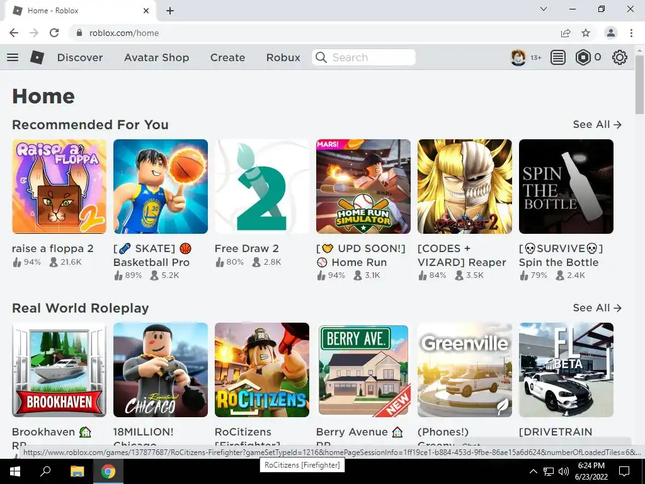Open the Basketball Pro game thumbnail
The height and width of the screenshot is (484, 645).
(161, 187)
